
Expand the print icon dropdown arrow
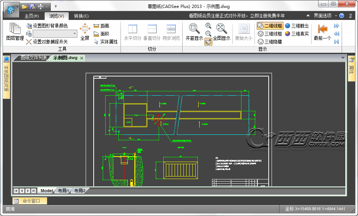(46, 7)
